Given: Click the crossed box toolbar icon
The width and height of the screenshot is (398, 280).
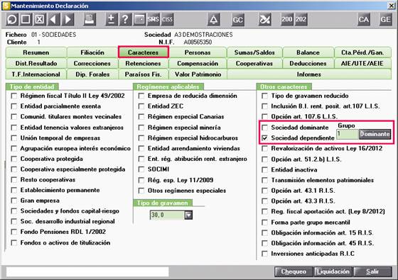Looking at the screenshot, I should pos(40,20).
